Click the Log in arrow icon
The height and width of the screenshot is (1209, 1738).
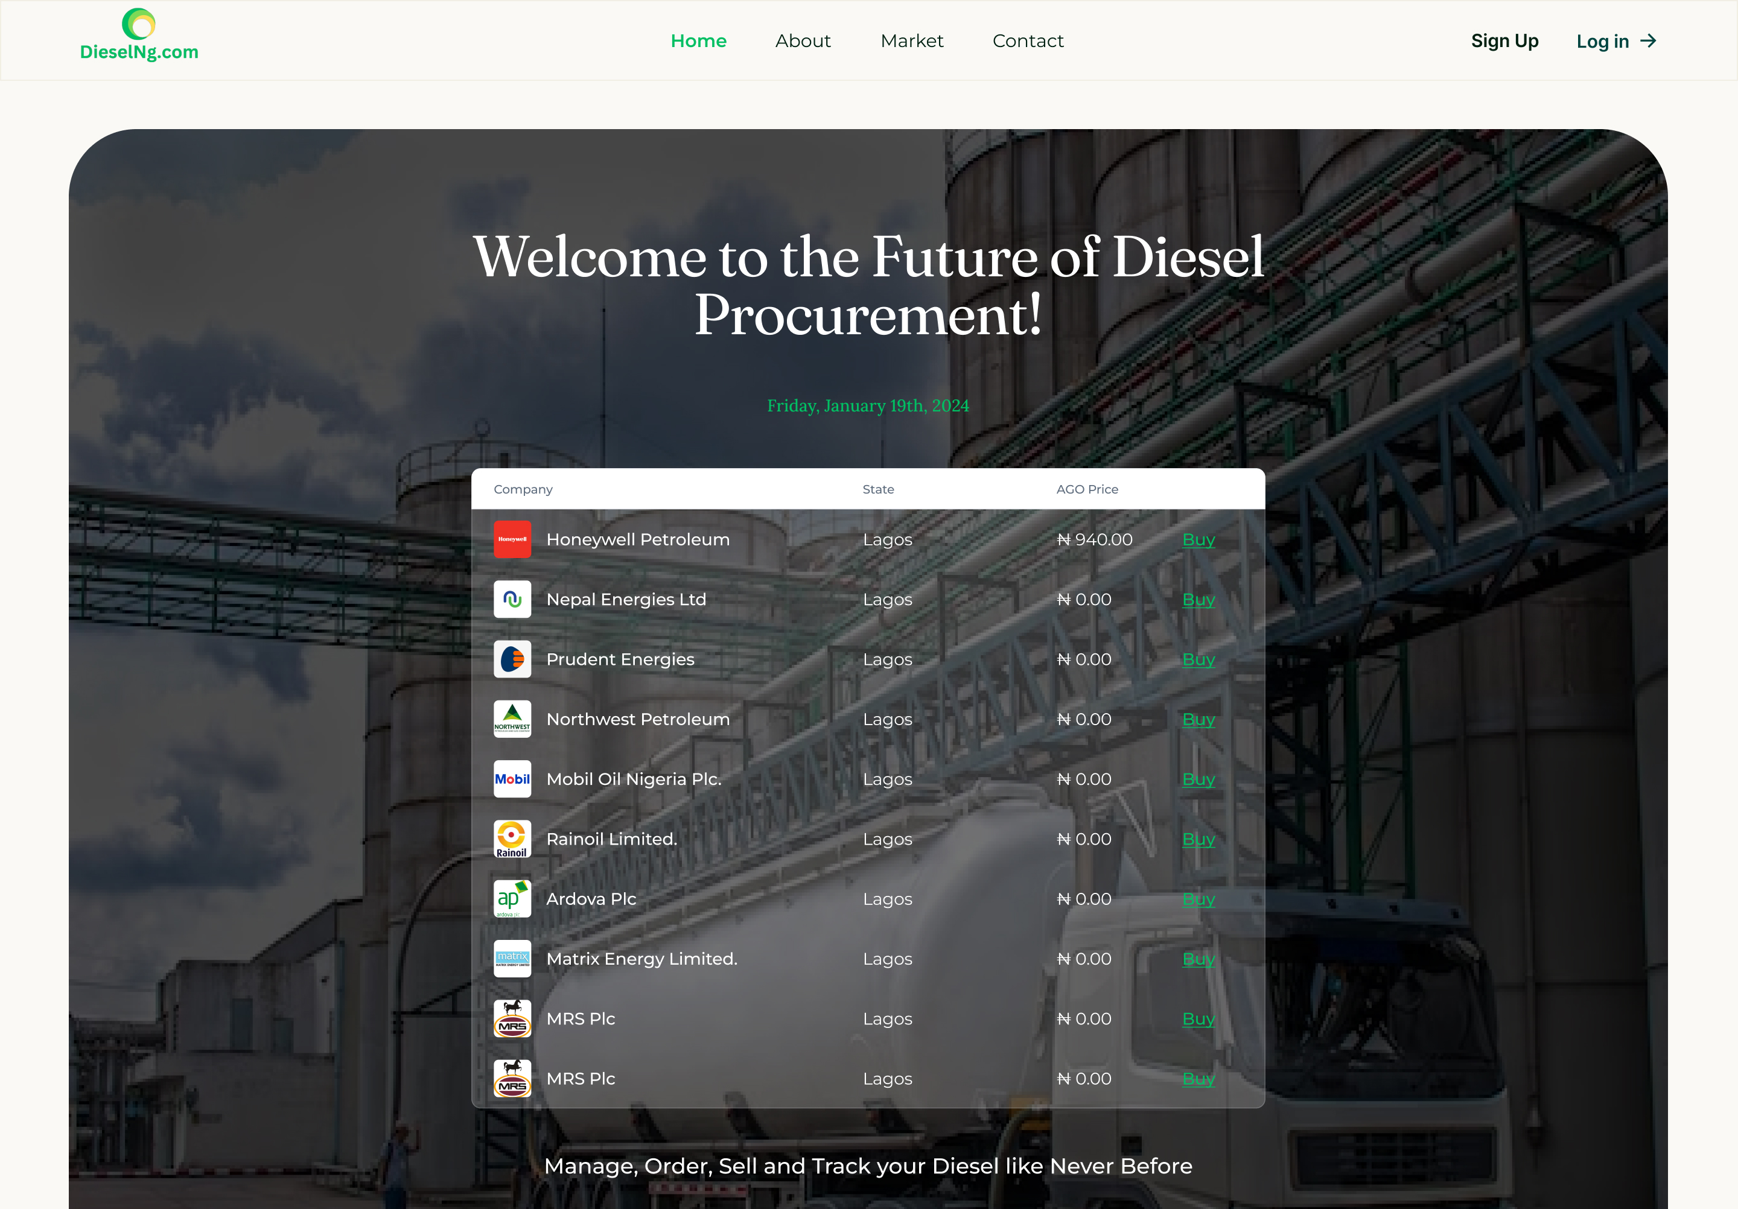tap(1649, 41)
